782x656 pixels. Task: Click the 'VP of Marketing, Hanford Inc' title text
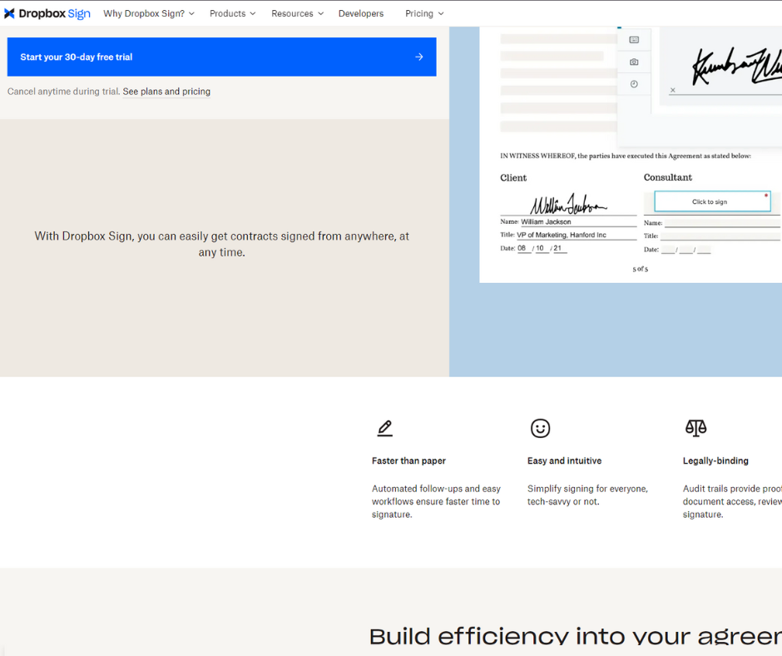coord(561,235)
